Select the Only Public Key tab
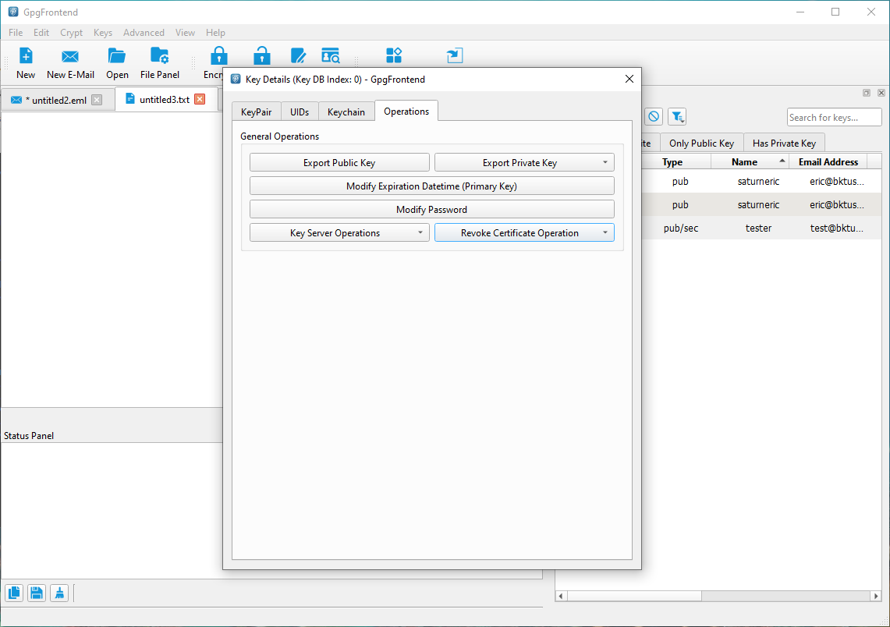Viewport: 890px width, 627px height. pos(701,143)
